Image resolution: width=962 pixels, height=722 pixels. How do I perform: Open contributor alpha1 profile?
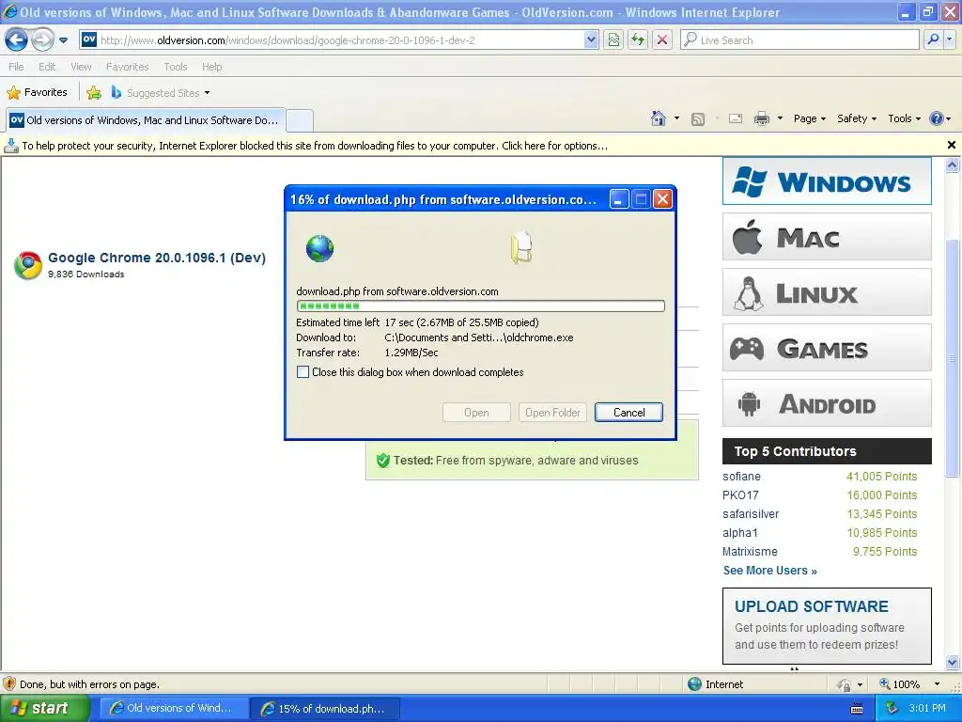740,533
